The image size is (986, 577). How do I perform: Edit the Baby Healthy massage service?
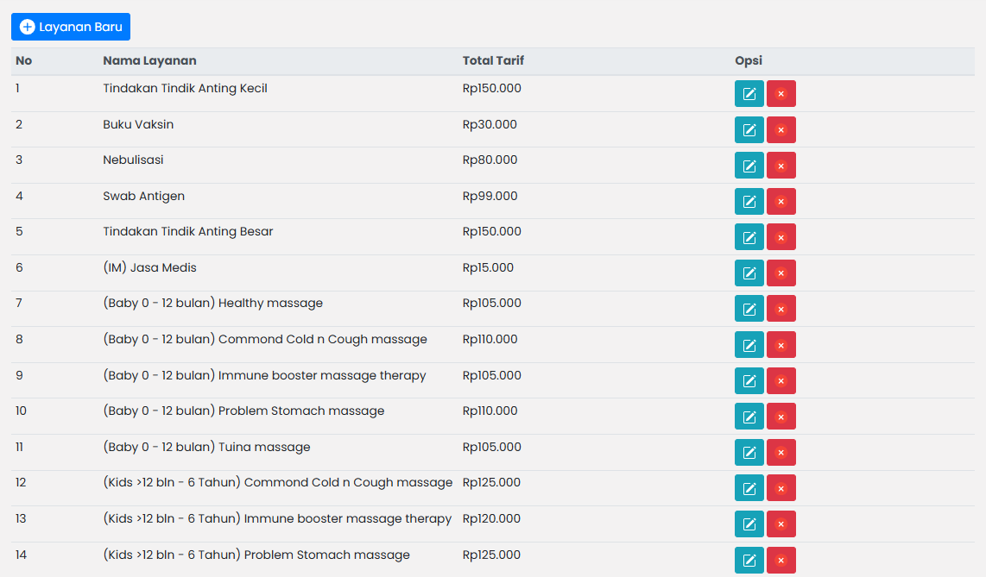(749, 309)
